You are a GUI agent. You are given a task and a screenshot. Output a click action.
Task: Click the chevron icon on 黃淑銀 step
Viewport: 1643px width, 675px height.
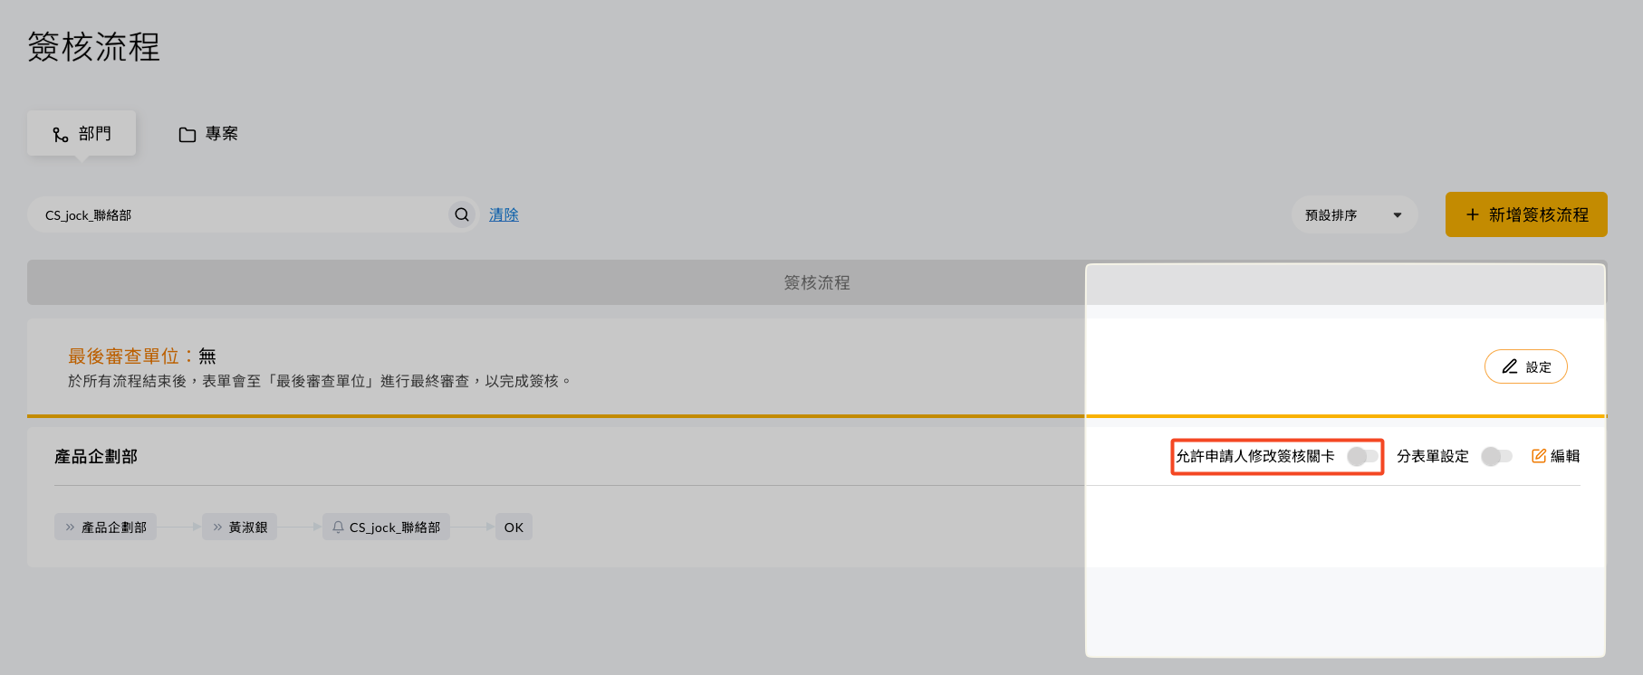[x=217, y=527]
